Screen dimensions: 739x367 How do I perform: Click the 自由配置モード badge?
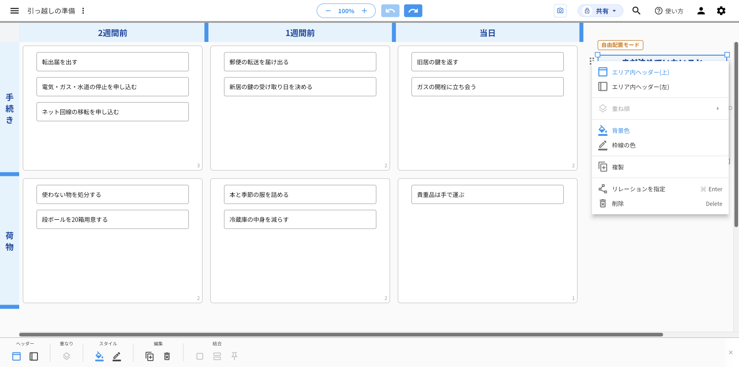pyautogui.click(x=620, y=45)
